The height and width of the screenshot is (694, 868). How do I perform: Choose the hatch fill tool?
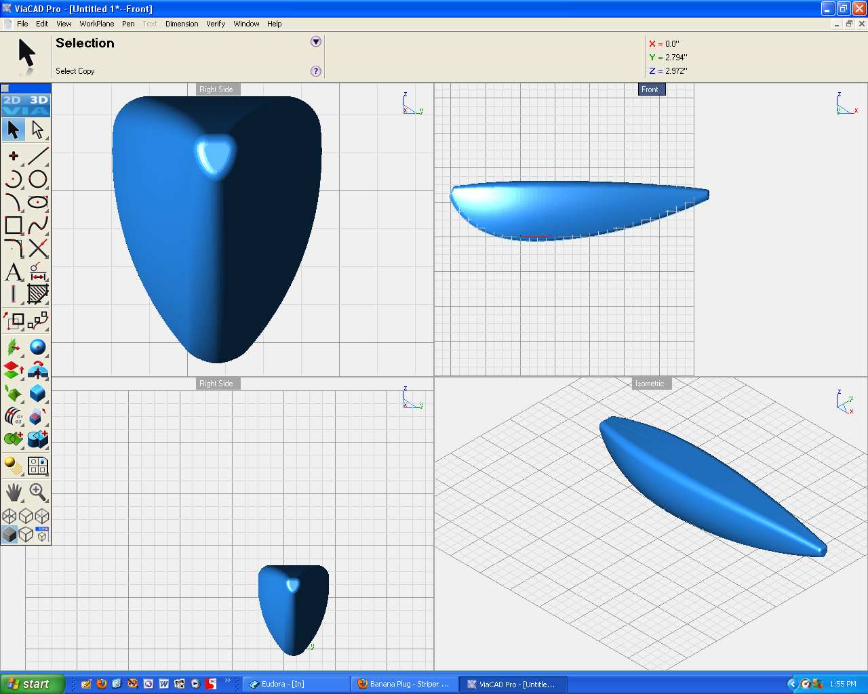tap(38, 294)
